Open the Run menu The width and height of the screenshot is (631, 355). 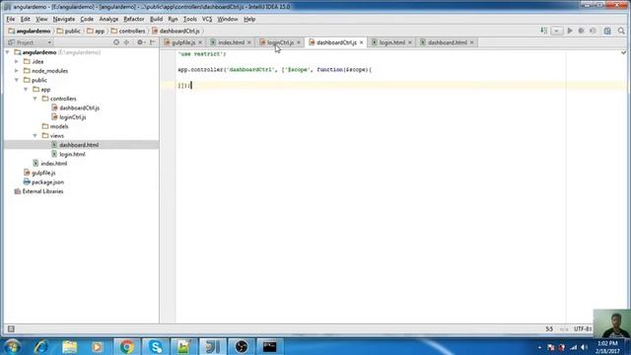(174, 19)
